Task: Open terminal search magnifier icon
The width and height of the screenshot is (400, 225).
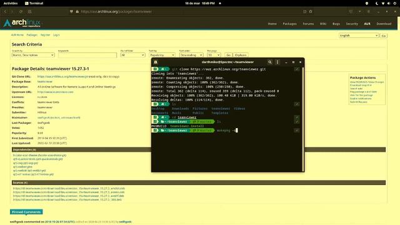Action: click(270, 62)
